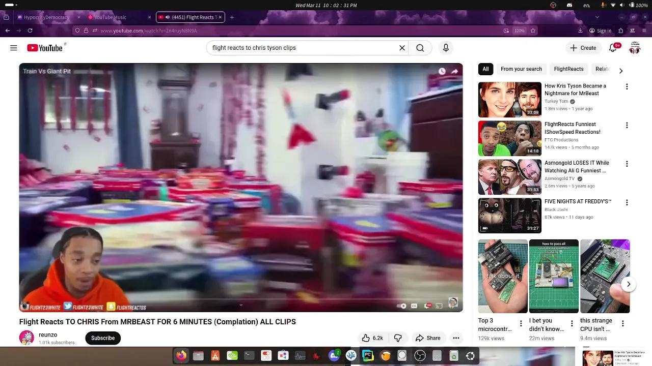
Task: Open 'How Kris Tyson Became a Nightmare' thumbnail
Action: (x=509, y=100)
